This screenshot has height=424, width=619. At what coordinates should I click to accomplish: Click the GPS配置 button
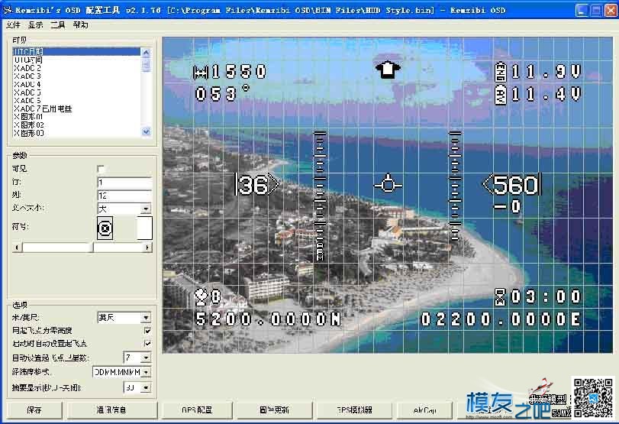pyautogui.click(x=197, y=410)
